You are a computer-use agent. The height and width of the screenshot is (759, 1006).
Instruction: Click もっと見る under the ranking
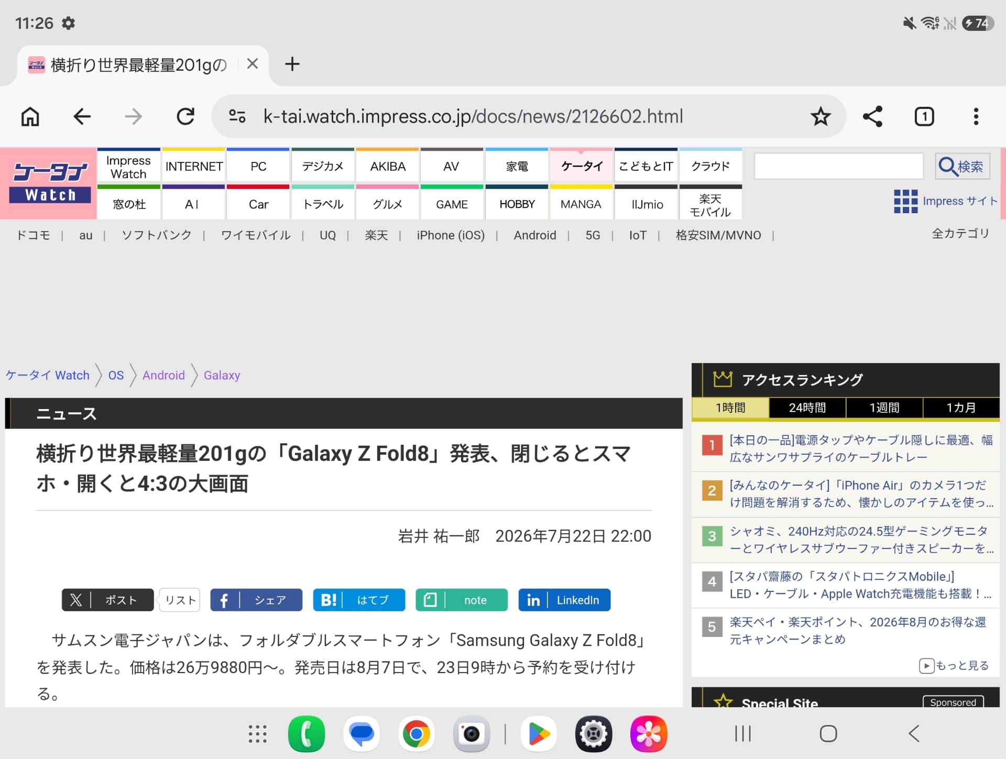pyautogui.click(x=954, y=665)
